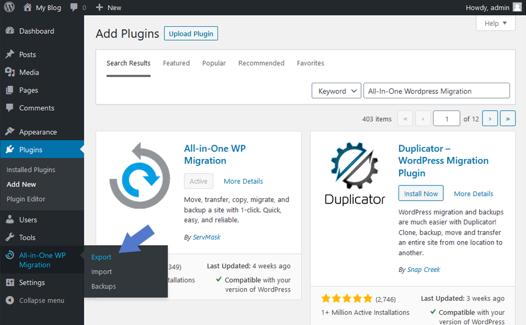Open the All-in-One WP Migration title link
The height and width of the screenshot is (325, 526).
(x=215, y=155)
